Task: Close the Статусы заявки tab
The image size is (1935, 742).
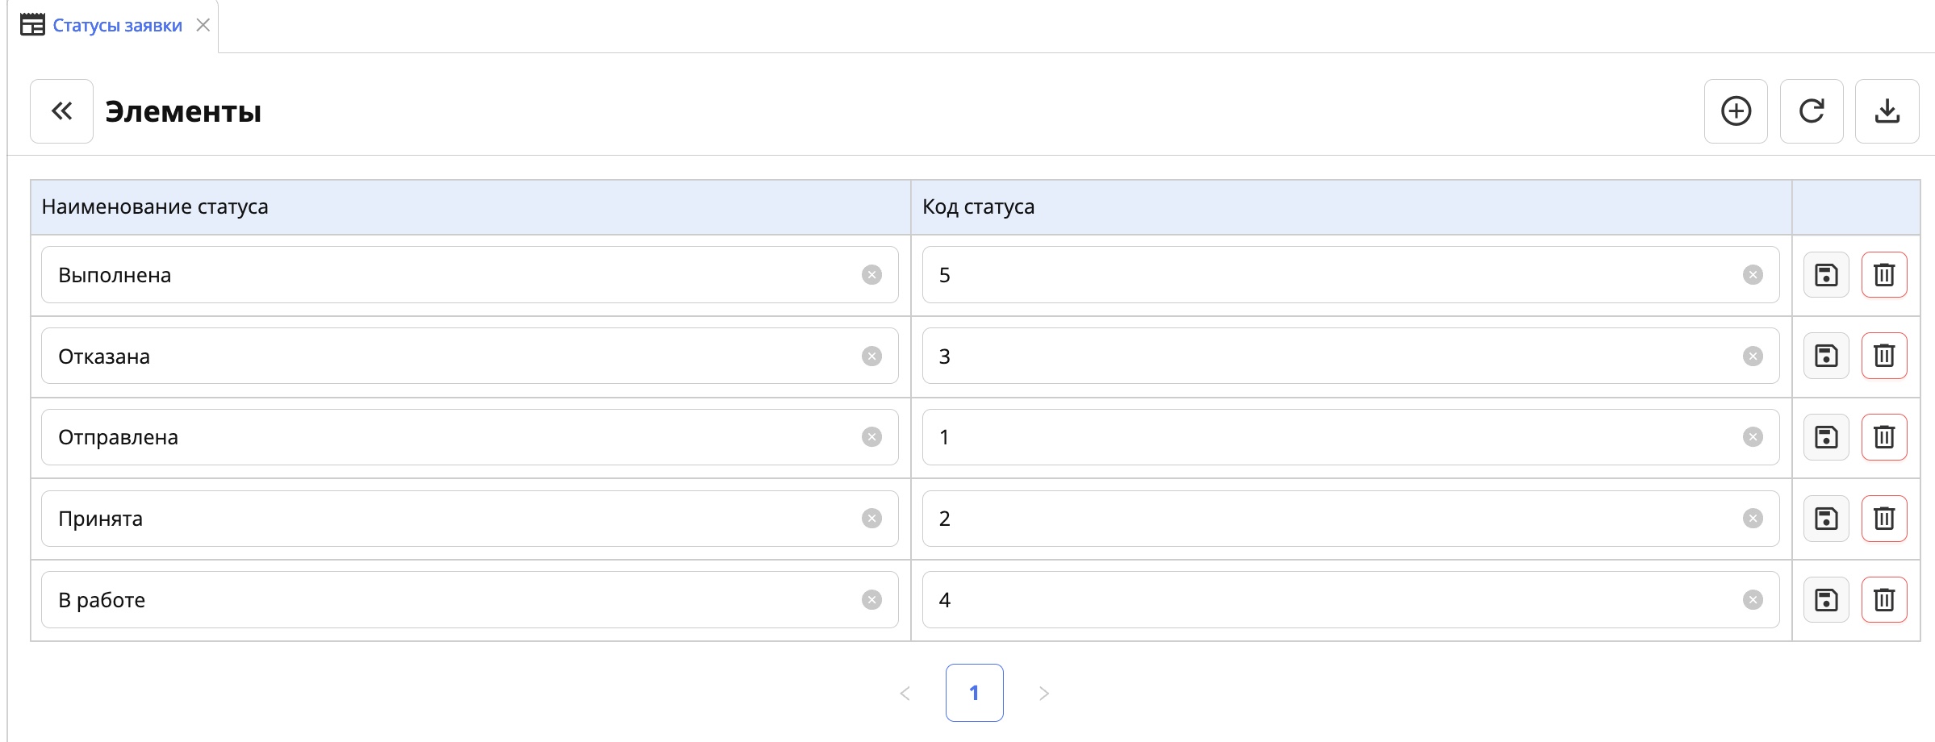Action: [x=203, y=25]
